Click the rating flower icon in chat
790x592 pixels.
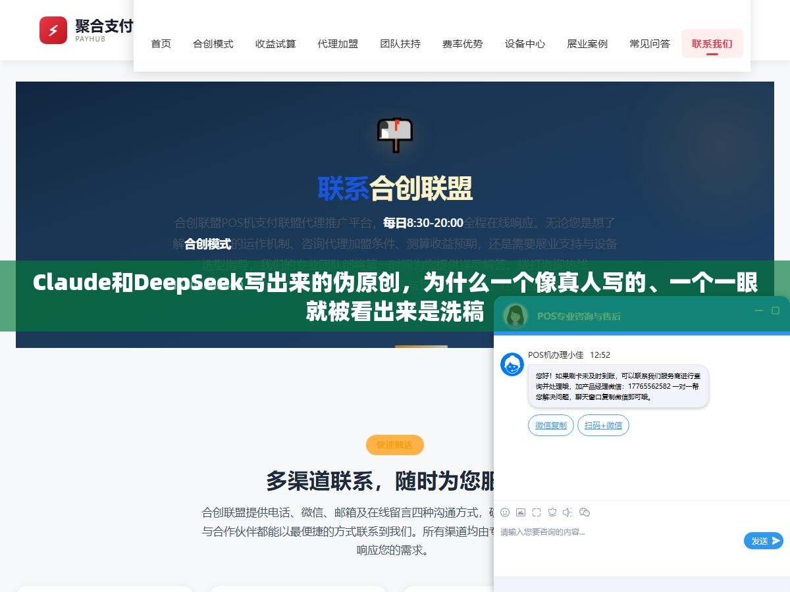point(552,512)
